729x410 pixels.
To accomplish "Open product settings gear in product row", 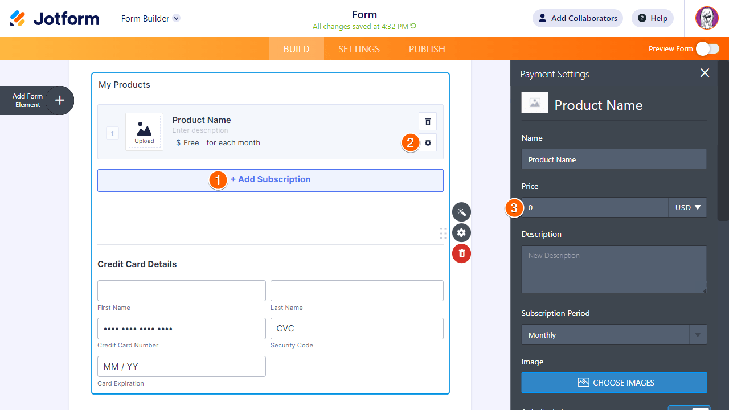I will (428, 142).
